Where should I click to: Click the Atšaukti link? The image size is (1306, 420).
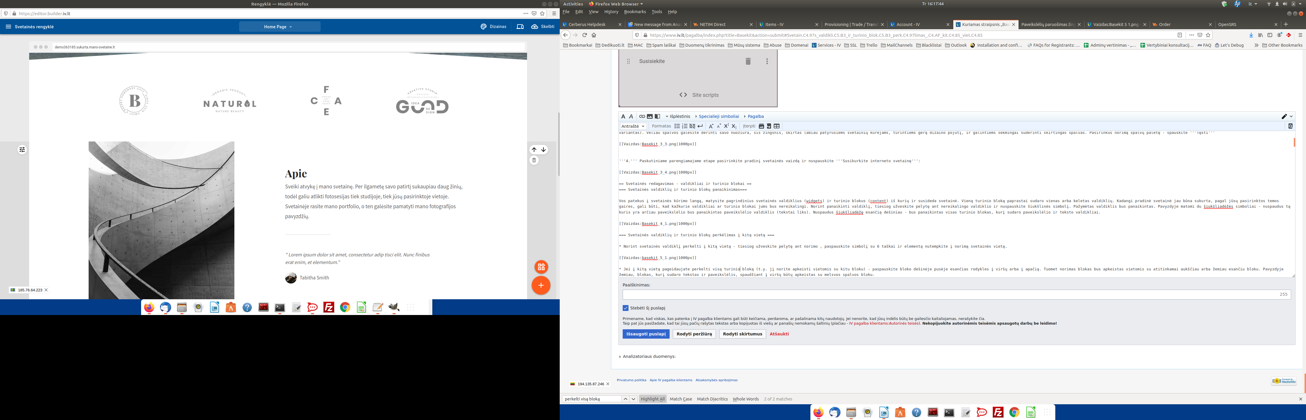pos(779,334)
